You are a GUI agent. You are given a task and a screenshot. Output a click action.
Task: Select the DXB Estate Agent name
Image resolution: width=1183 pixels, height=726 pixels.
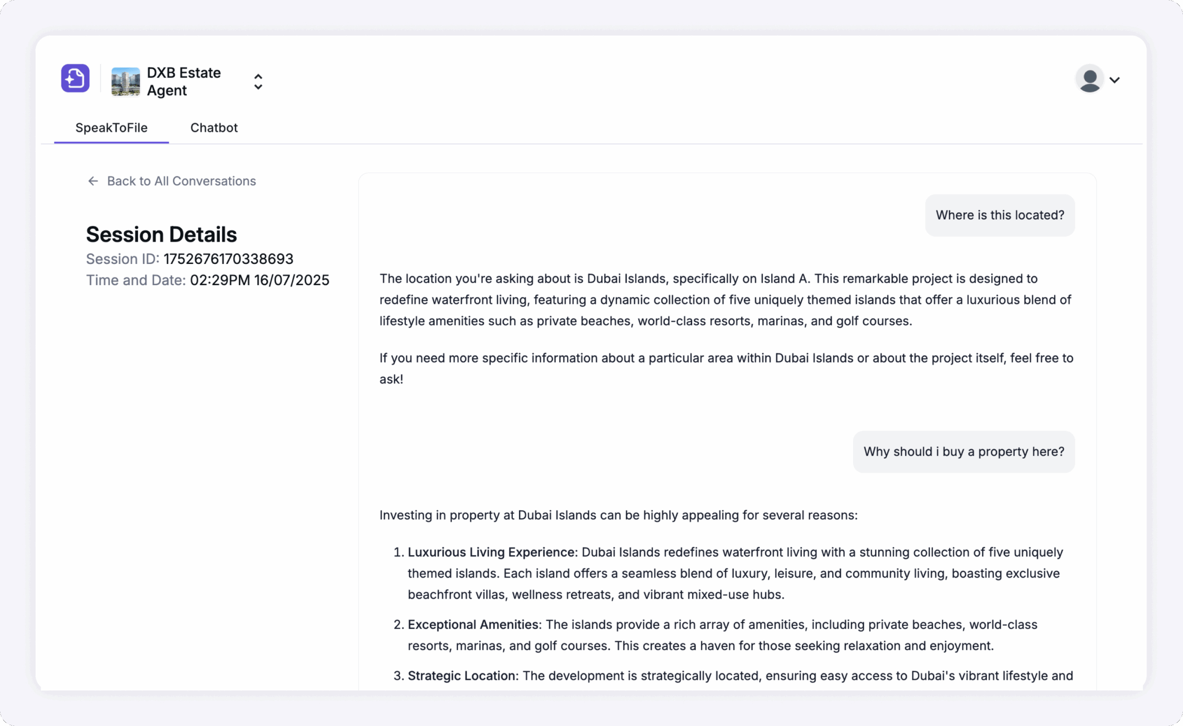pyautogui.click(x=183, y=82)
